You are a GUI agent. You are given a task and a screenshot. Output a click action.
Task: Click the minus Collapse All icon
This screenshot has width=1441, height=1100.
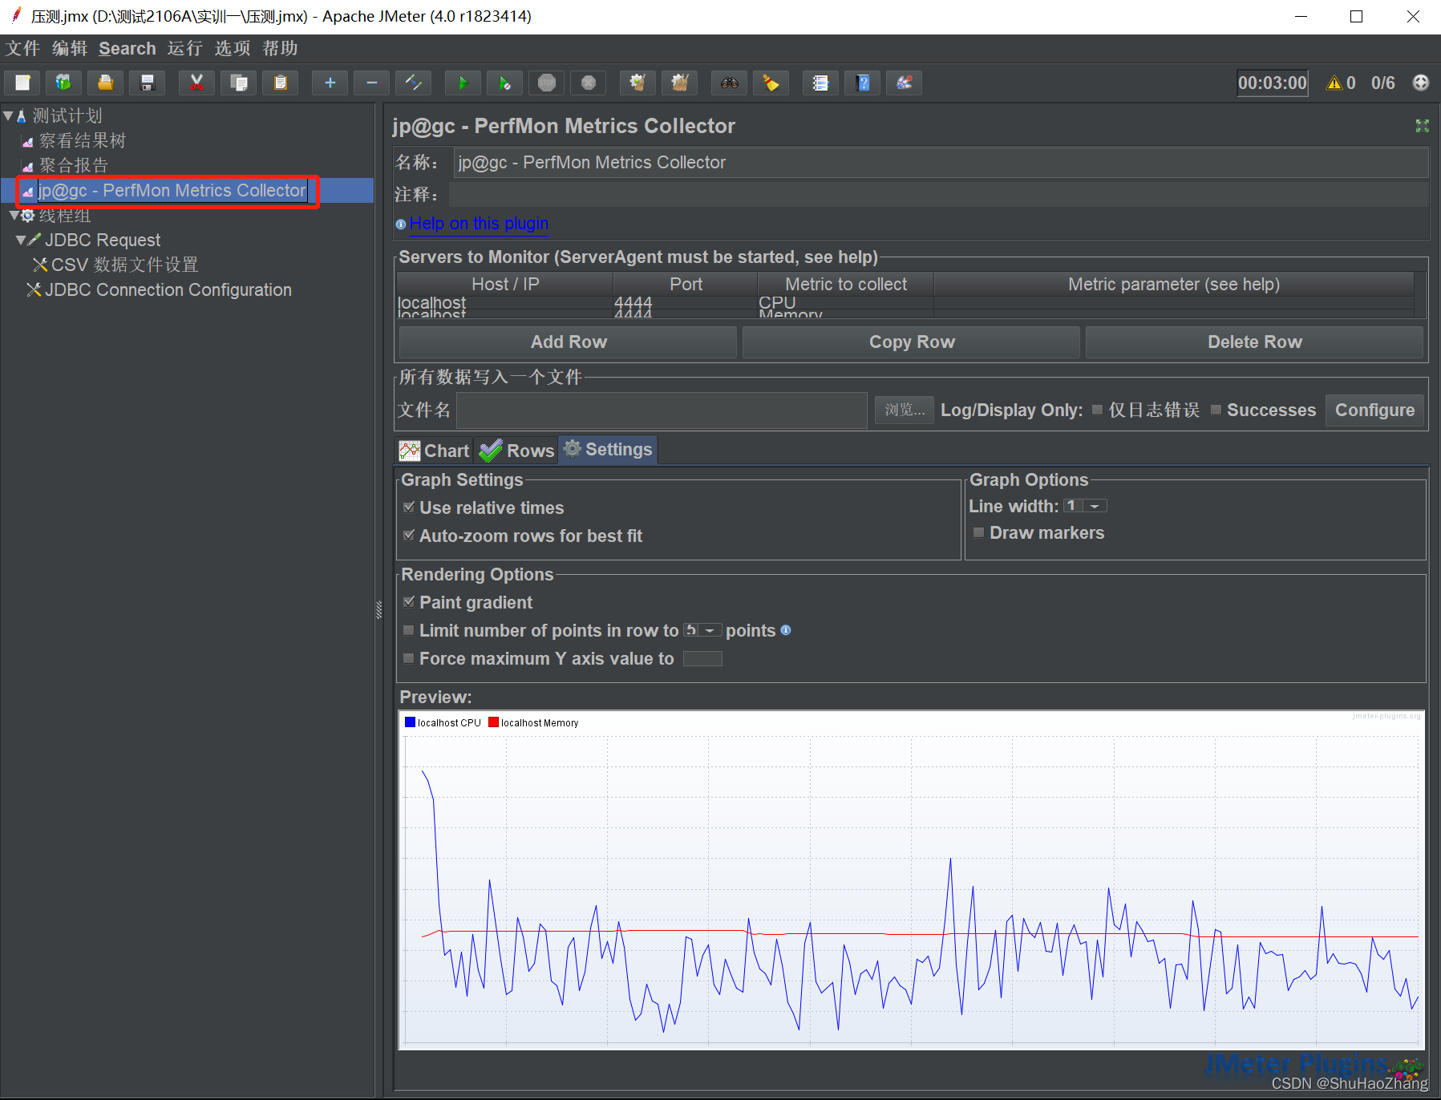371,83
